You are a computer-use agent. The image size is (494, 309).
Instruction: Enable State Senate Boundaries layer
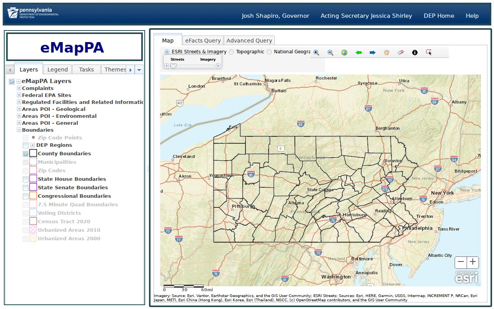click(25, 188)
